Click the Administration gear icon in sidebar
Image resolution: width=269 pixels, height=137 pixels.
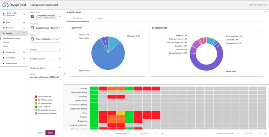coord(4,63)
